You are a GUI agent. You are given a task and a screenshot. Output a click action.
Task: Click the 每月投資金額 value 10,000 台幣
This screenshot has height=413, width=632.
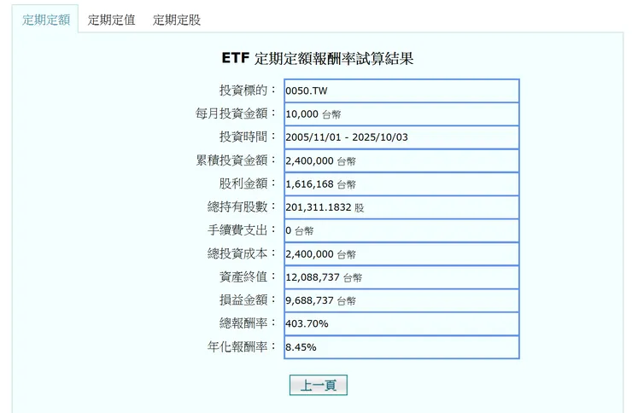401,114
